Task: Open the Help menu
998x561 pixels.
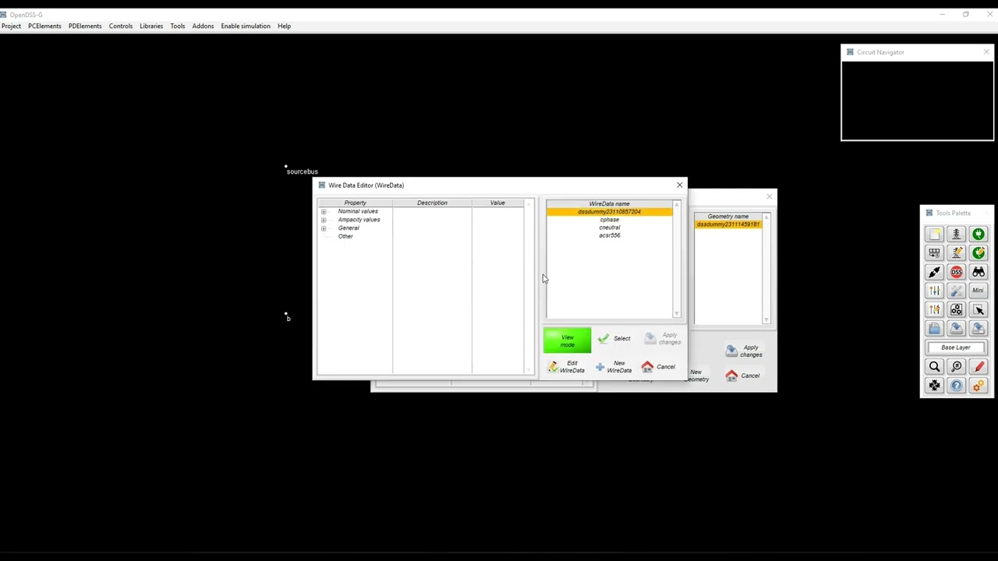Action: (284, 26)
